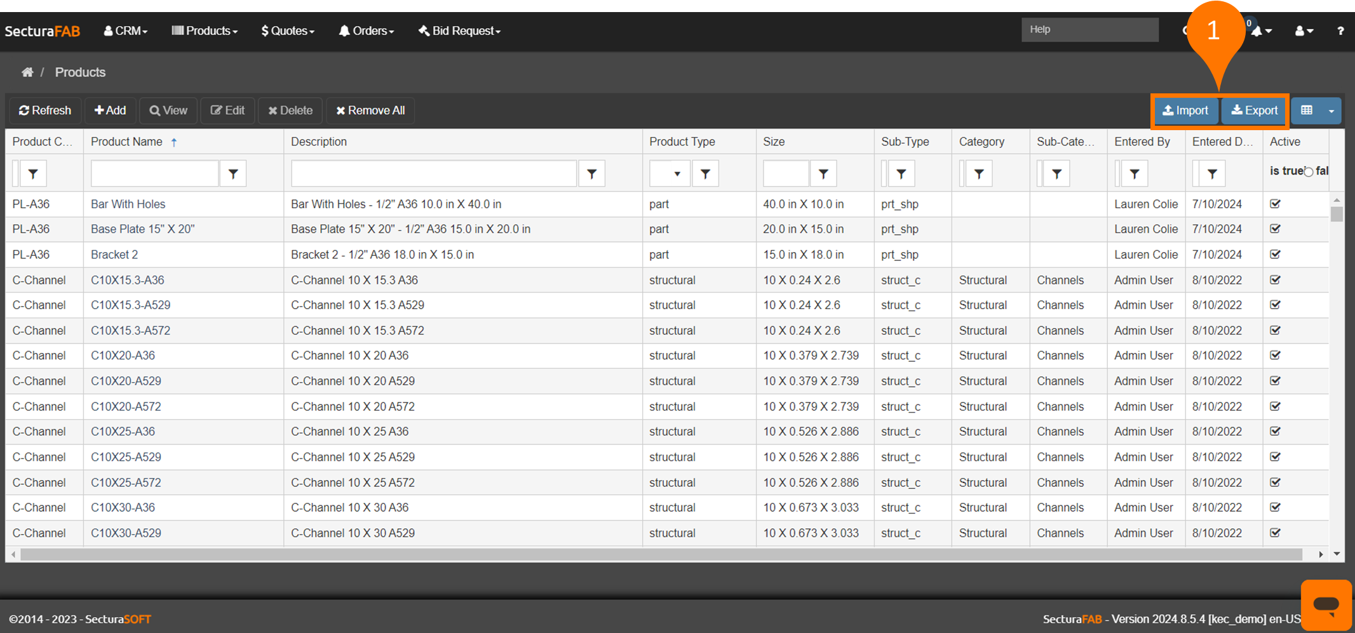Toggle Active checkbox for C10X15.3-A36 row
Image resolution: width=1355 pixels, height=633 pixels.
[1275, 280]
